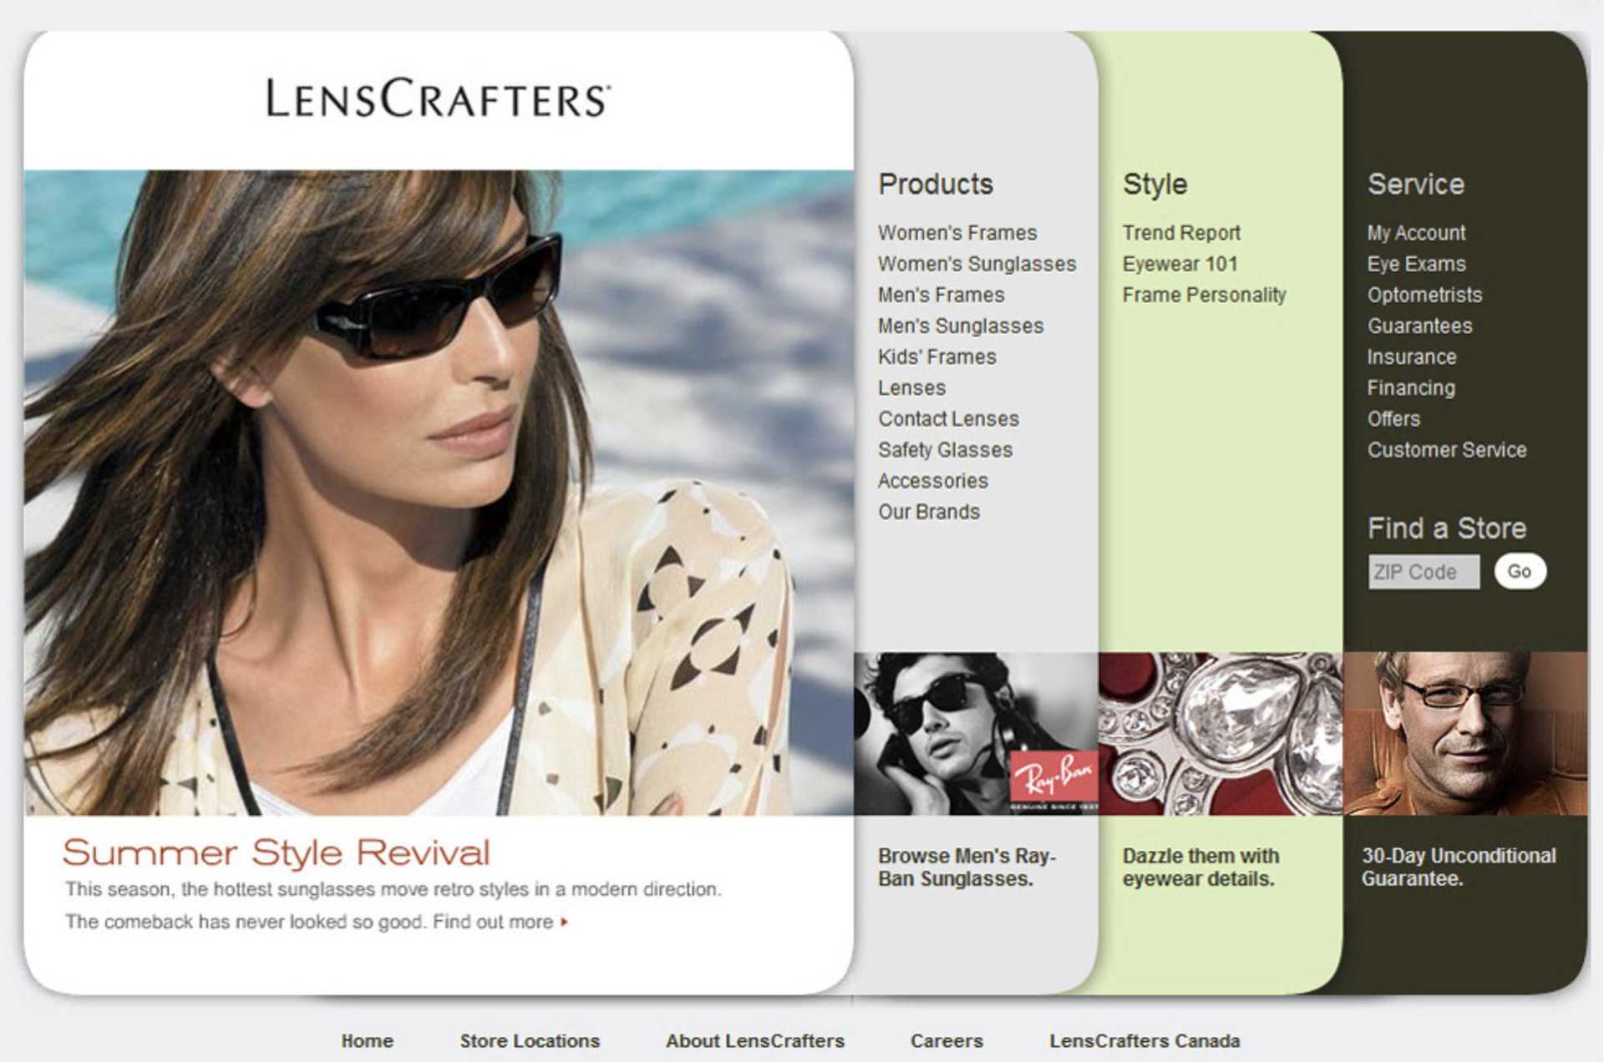The image size is (1604, 1062).
Task: Open Customer Service link
Action: click(1446, 449)
